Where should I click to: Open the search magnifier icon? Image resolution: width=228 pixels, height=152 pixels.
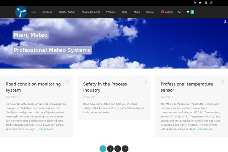(180, 12)
